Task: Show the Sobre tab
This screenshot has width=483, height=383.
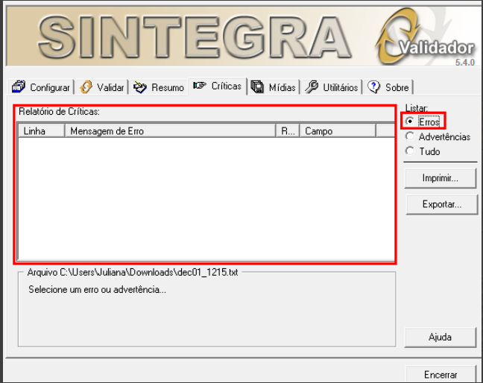Action: tap(388, 87)
